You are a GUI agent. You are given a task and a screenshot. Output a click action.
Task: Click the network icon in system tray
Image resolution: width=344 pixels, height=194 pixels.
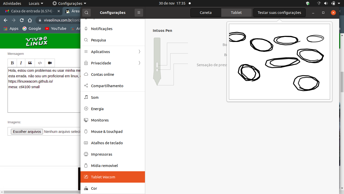tap(319, 4)
